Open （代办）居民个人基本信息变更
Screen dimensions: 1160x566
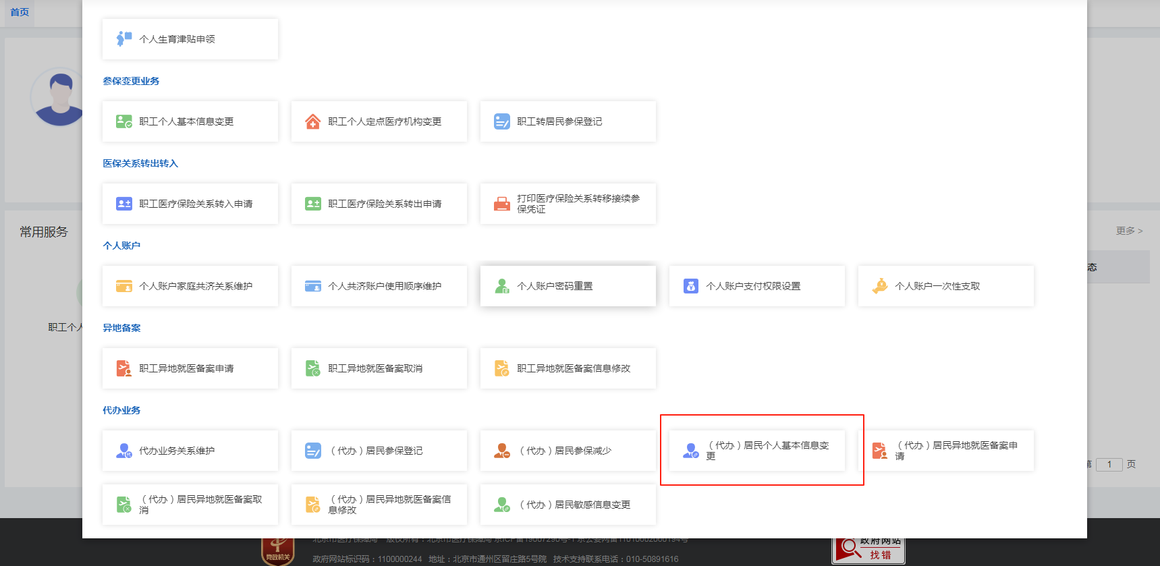point(757,451)
